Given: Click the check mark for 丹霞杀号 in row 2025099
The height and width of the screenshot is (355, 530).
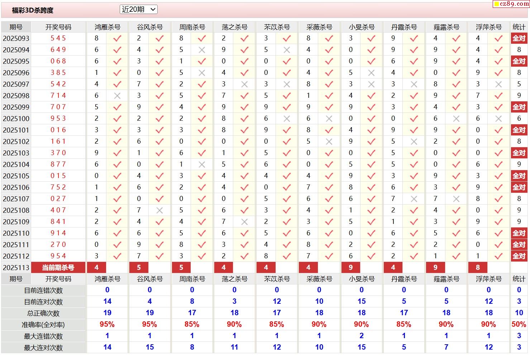Looking at the screenshot, I should (414, 107).
